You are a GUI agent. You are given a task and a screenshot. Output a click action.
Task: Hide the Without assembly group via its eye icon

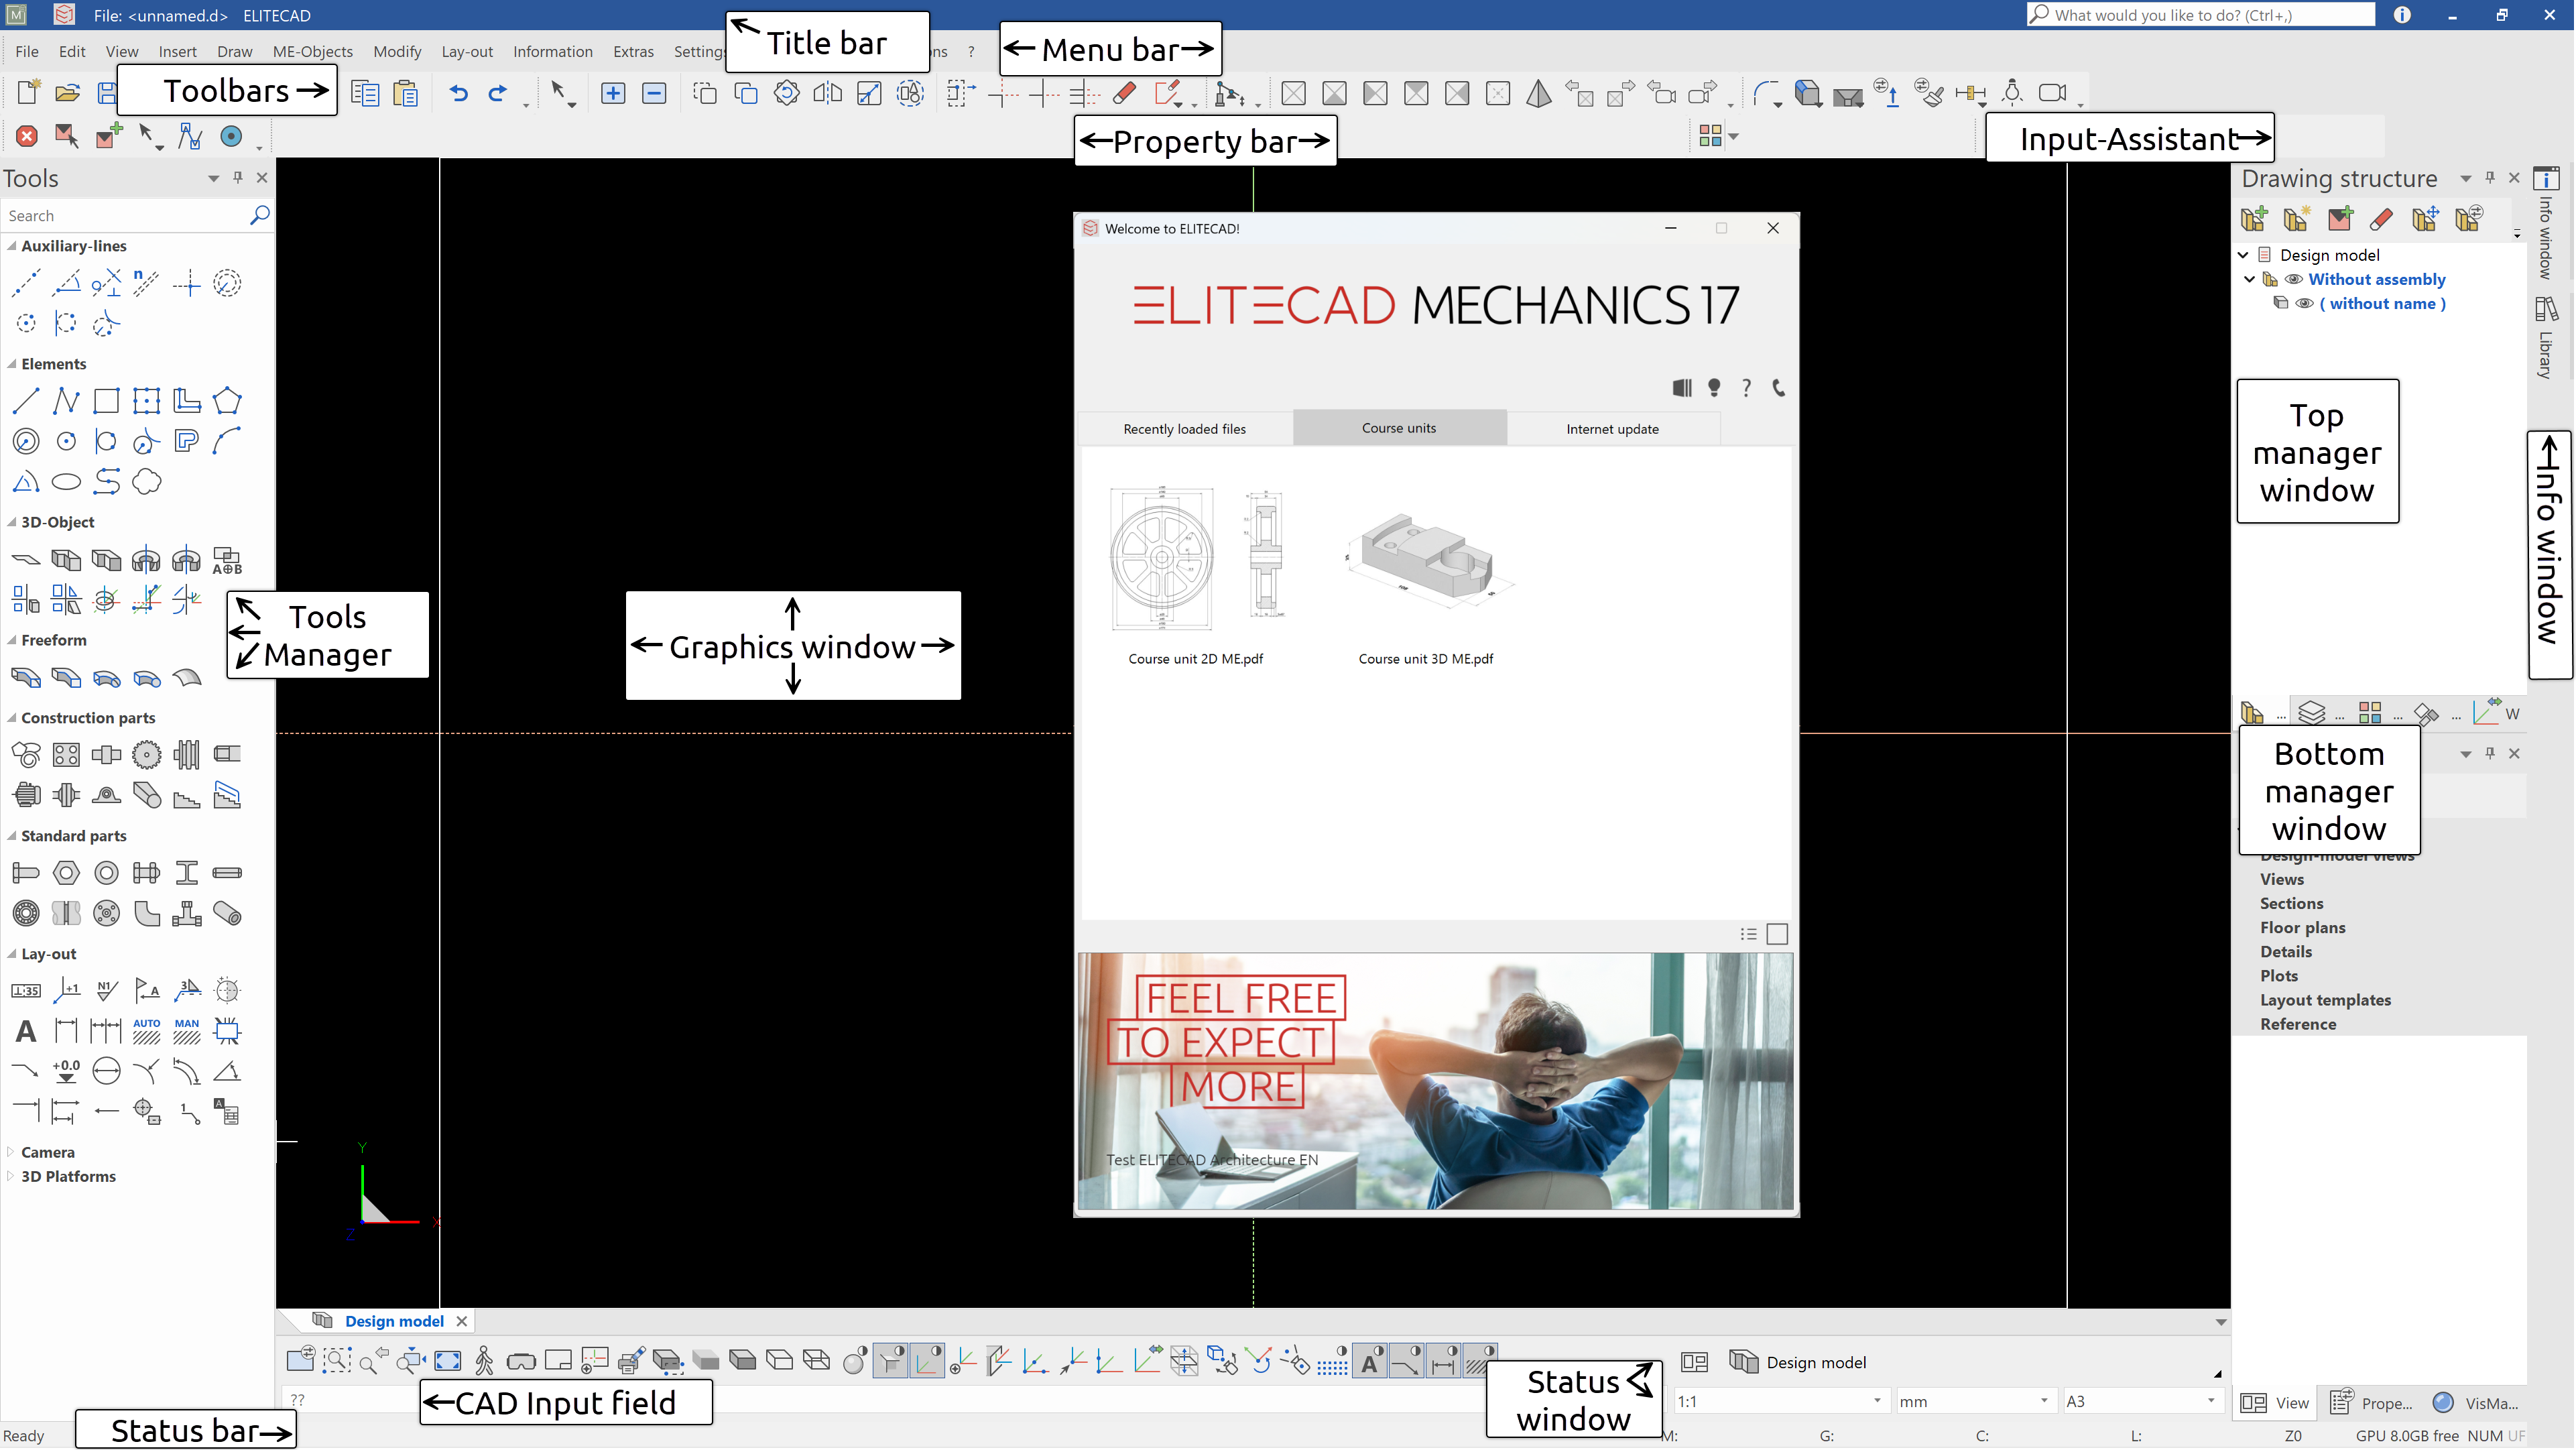[2295, 279]
